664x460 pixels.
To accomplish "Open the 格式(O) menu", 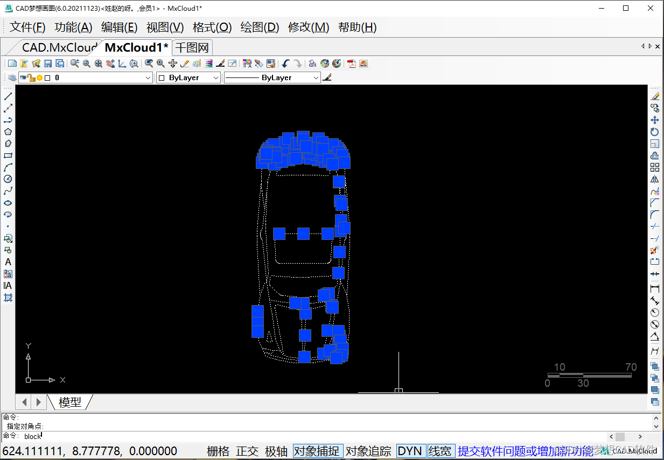I will click(212, 27).
